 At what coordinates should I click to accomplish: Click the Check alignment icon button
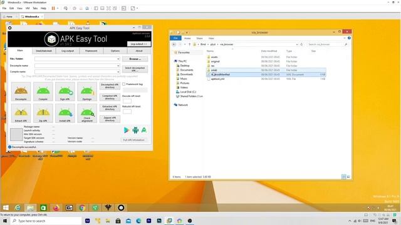[x=87, y=113]
